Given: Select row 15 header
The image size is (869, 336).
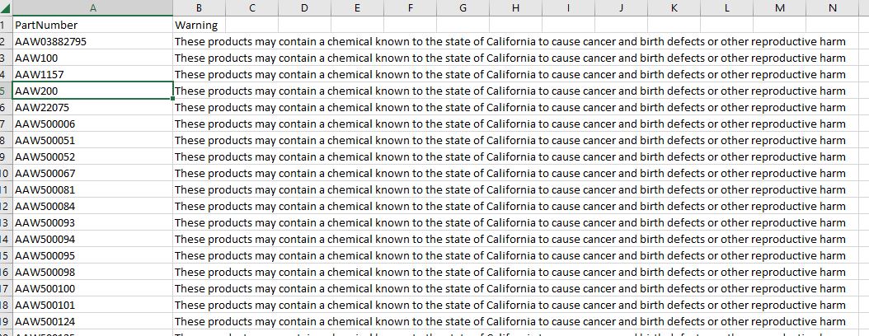Looking at the screenshot, I should coord(6,256).
